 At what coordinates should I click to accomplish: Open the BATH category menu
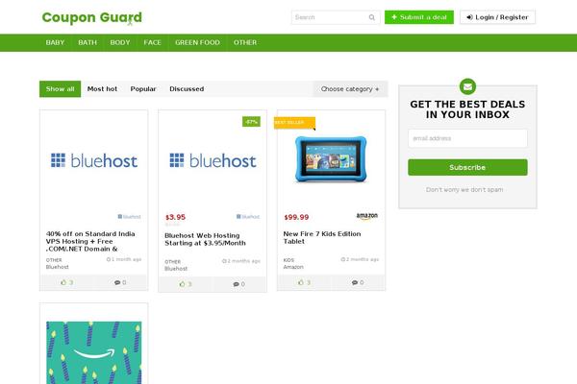(x=88, y=42)
